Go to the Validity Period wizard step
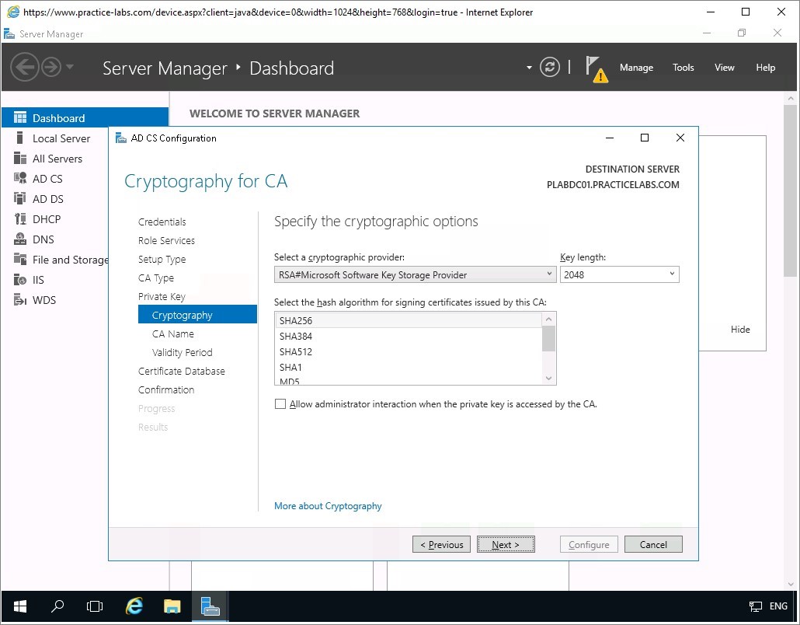This screenshot has width=800, height=625. tap(183, 352)
